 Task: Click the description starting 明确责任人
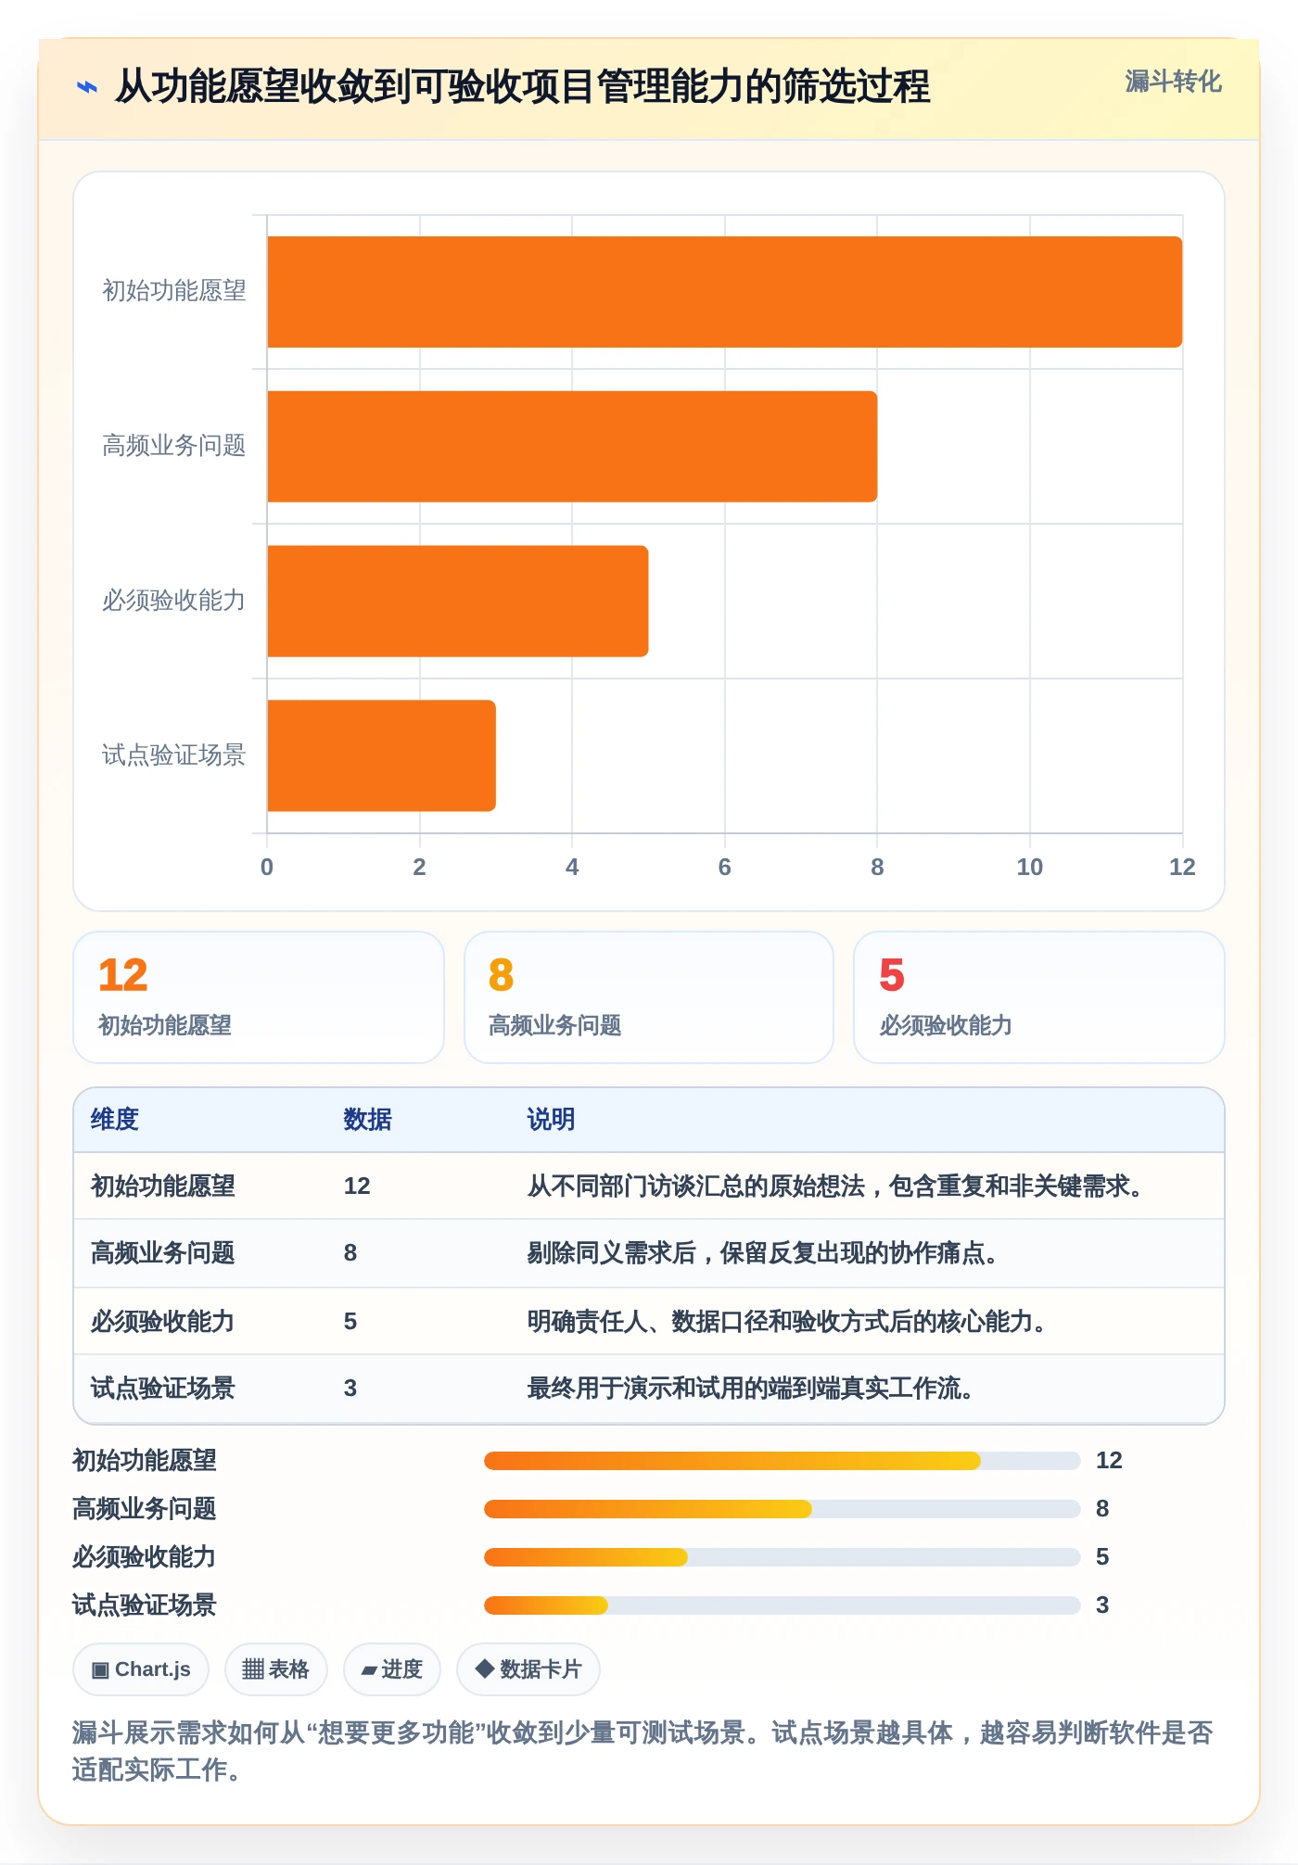pos(792,1322)
